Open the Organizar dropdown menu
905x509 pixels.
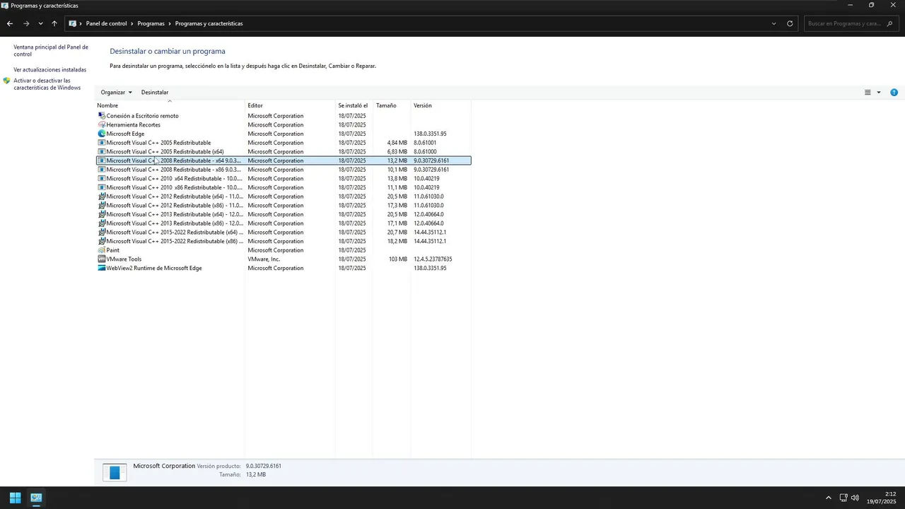[116, 92]
